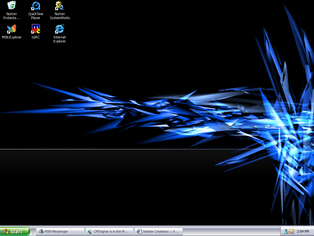Open the Windows start menu
This screenshot has width=314, height=236.
[x=15, y=231]
